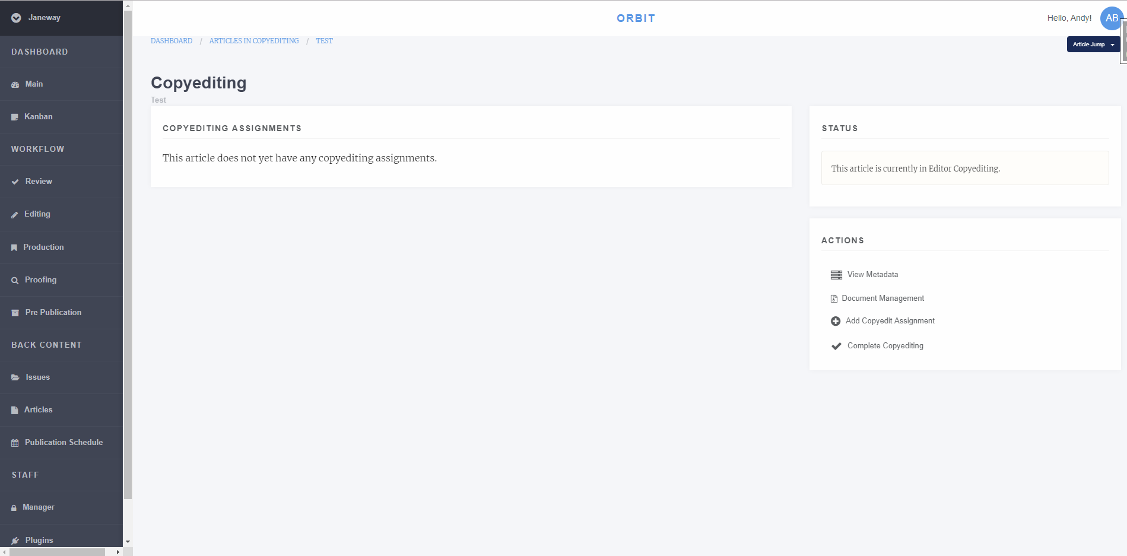Click the View Metadata list icon

tap(836, 275)
